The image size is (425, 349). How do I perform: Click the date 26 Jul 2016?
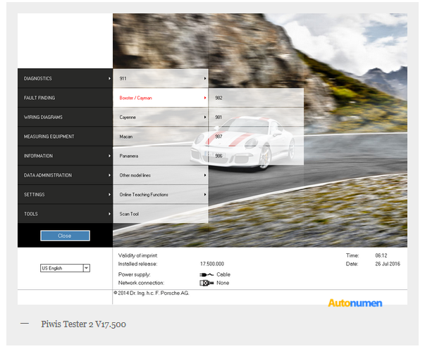(x=388, y=264)
